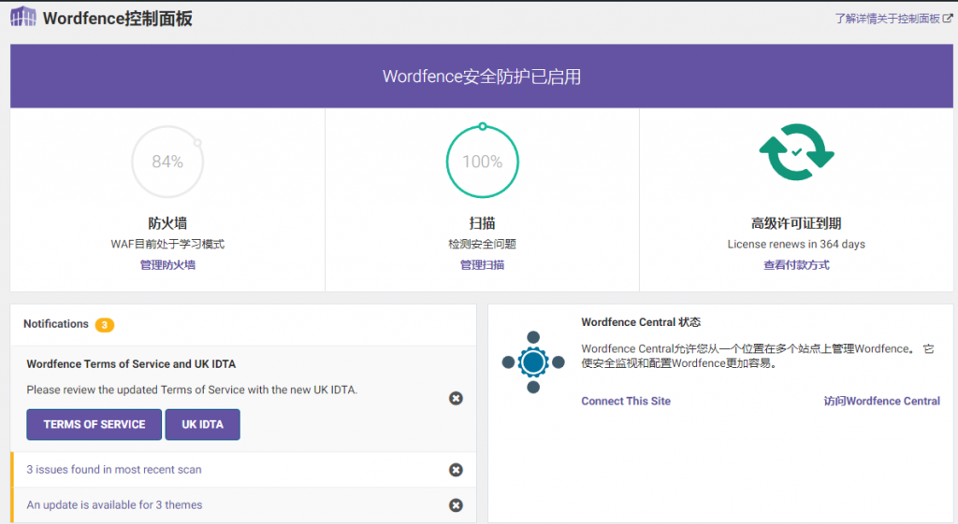The image size is (958, 524).
Task: View the 3 issues found in scan
Action: coord(113,470)
